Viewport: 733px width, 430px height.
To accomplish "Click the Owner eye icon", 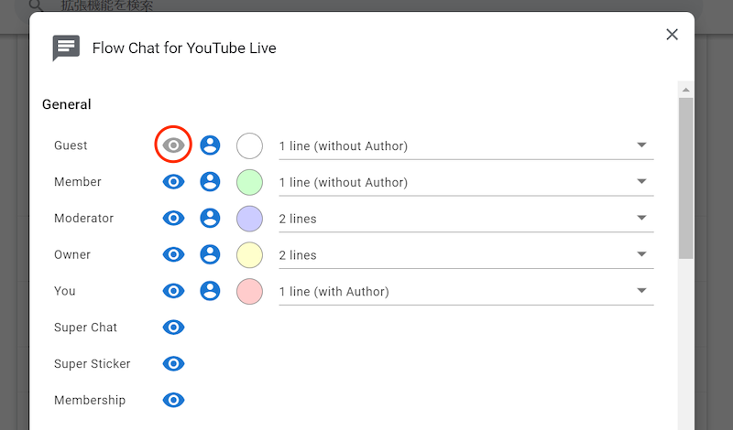I will coord(173,254).
